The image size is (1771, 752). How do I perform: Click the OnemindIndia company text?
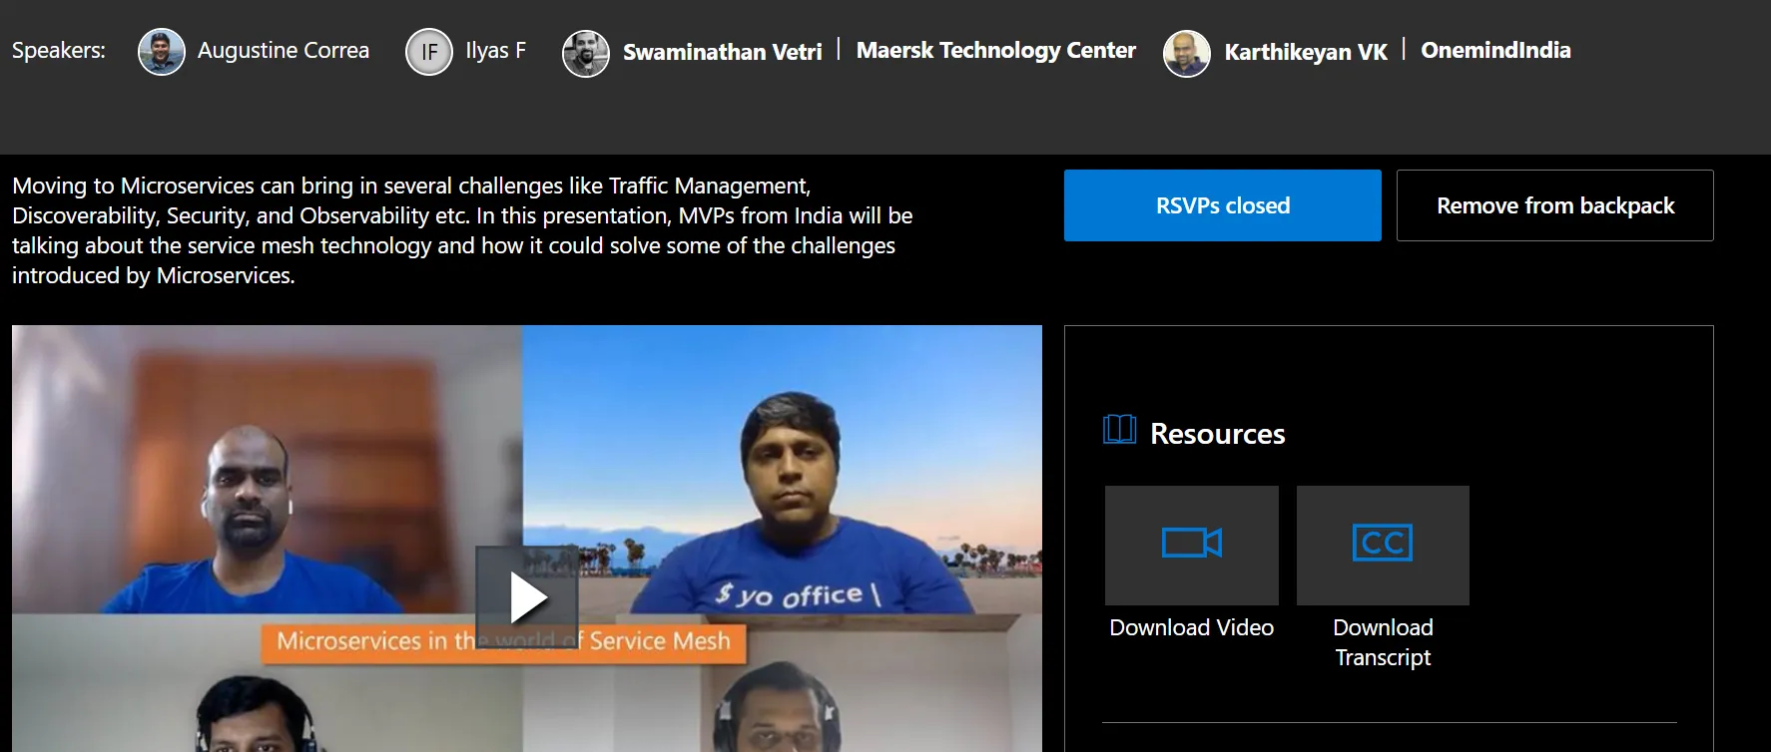tap(1495, 51)
